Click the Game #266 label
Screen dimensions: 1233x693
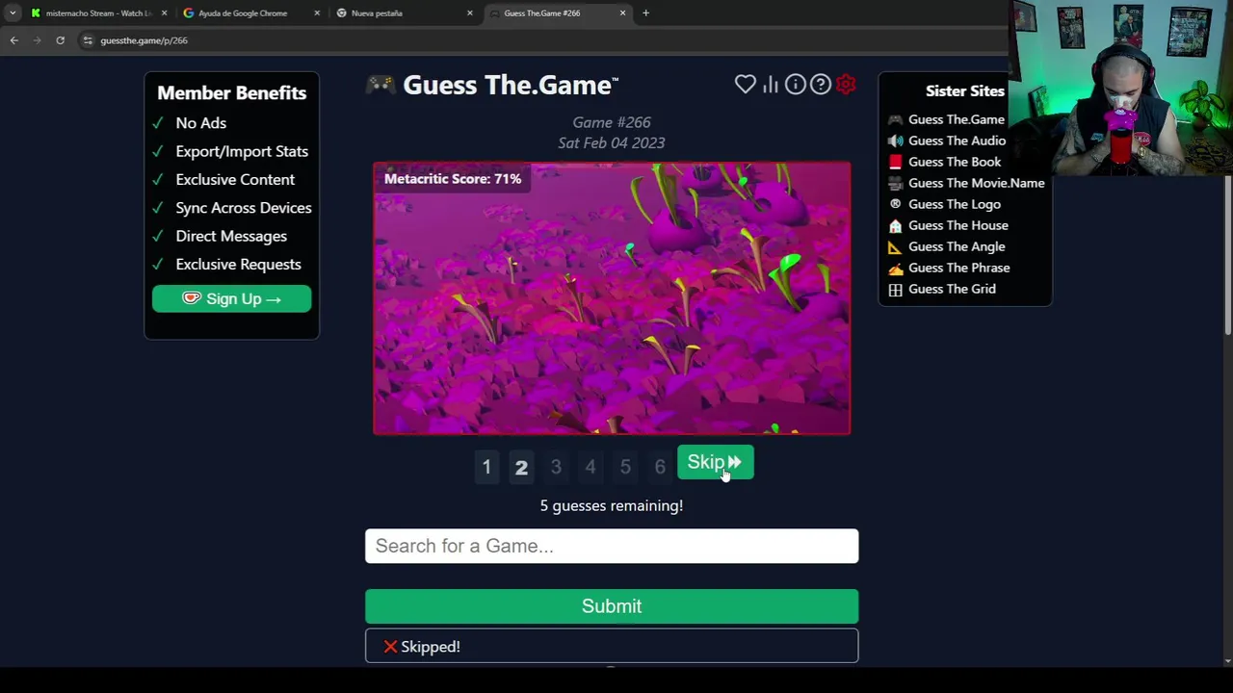pyautogui.click(x=612, y=122)
